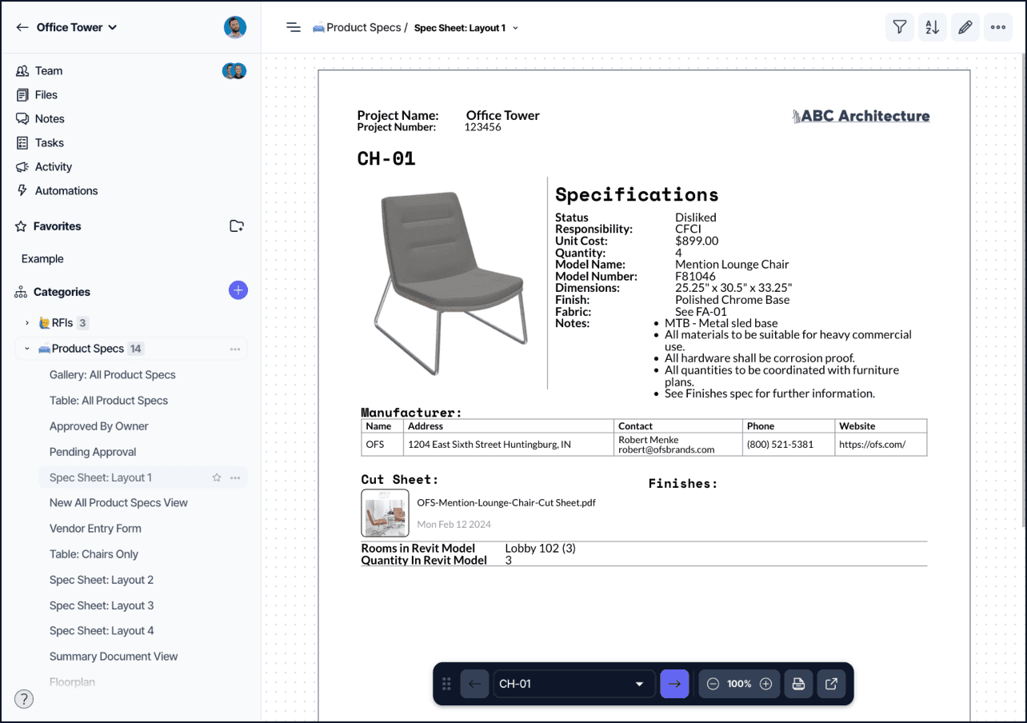
Task: Open spec sheet in new window
Action: (x=831, y=684)
